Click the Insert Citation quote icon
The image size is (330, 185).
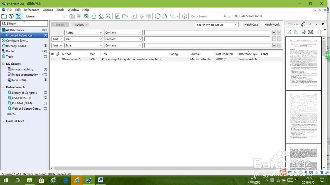134,16
